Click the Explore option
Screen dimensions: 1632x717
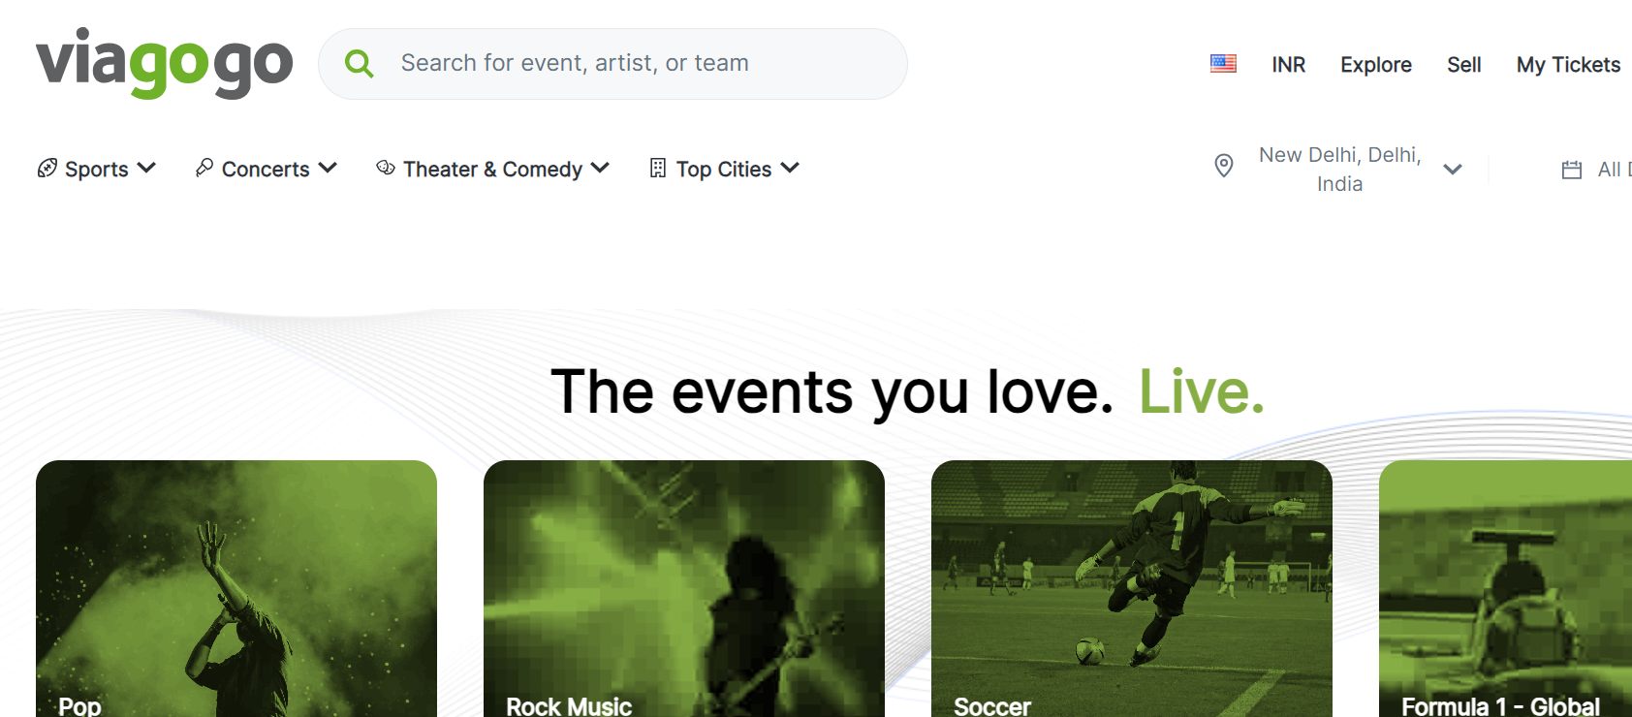click(x=1375, y=64)
